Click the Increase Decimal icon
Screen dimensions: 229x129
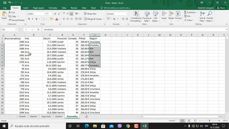[123, 19]
